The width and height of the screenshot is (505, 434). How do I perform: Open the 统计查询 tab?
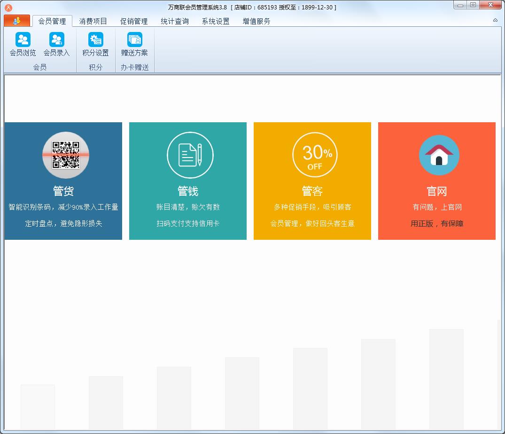175,21
